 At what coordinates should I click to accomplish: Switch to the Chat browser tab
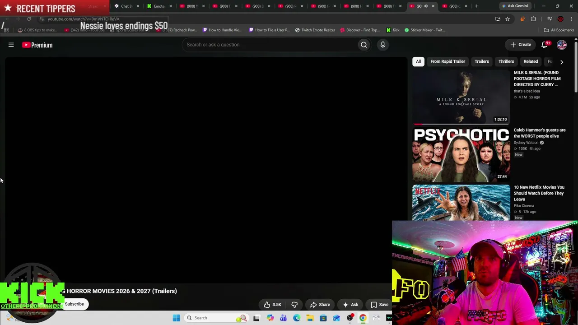126,6
